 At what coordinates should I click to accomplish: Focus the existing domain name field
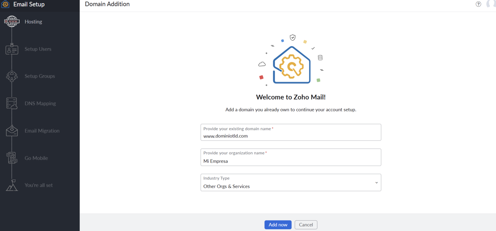click(290, 136)
